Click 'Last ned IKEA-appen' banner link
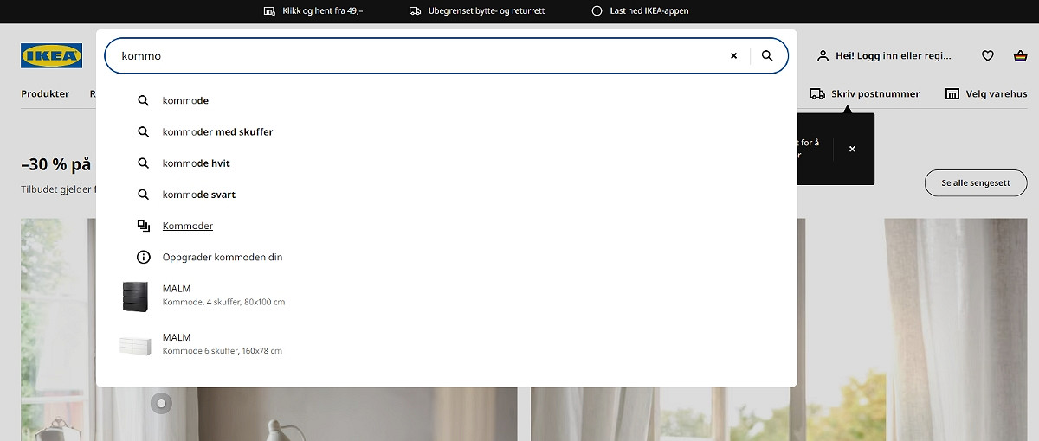This screenshot has width=1039, height=441. coord(649,11)
